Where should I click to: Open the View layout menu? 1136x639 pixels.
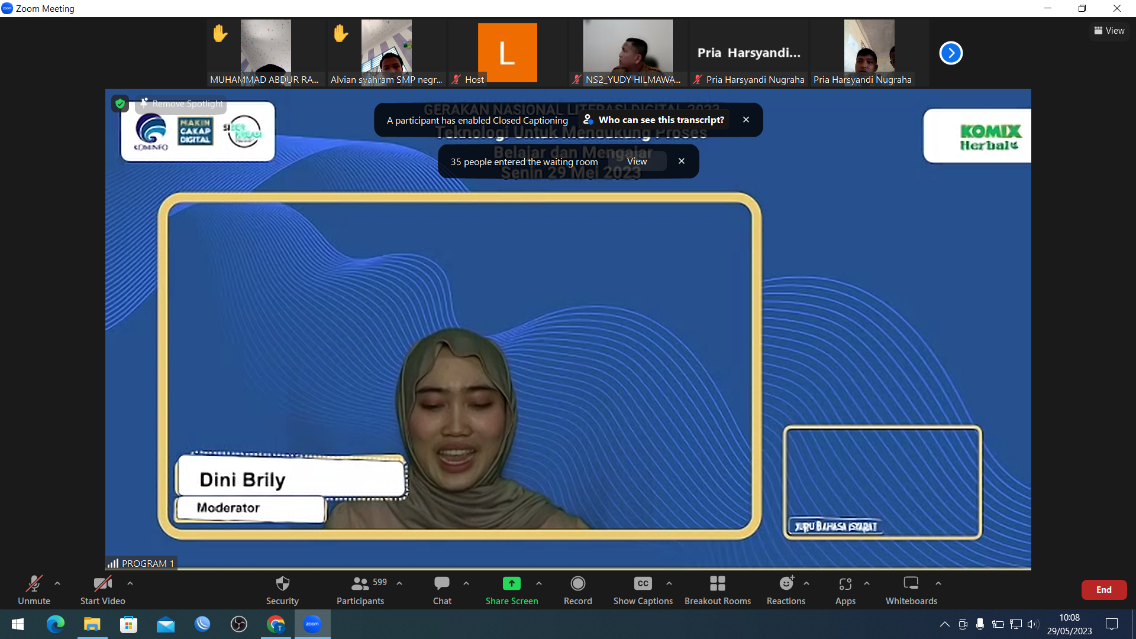1109,31
